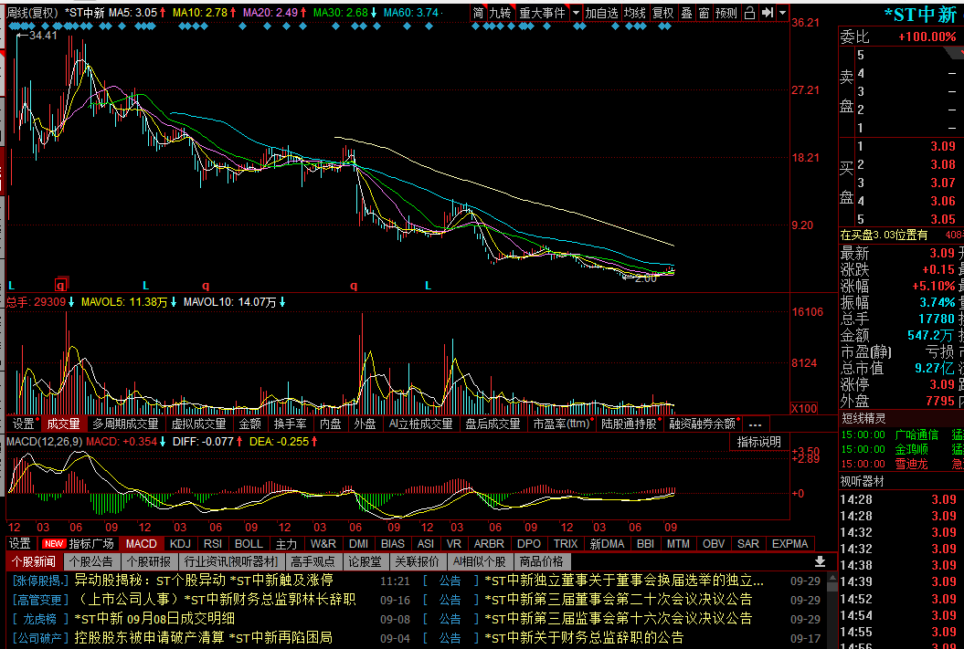Toggle the 叠 overlay button
This screenshot has width=964, height=649.
[686, 13]
